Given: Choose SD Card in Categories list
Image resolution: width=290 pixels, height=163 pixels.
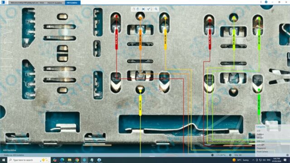Looking at the screenshot, I should pos(260,138).
